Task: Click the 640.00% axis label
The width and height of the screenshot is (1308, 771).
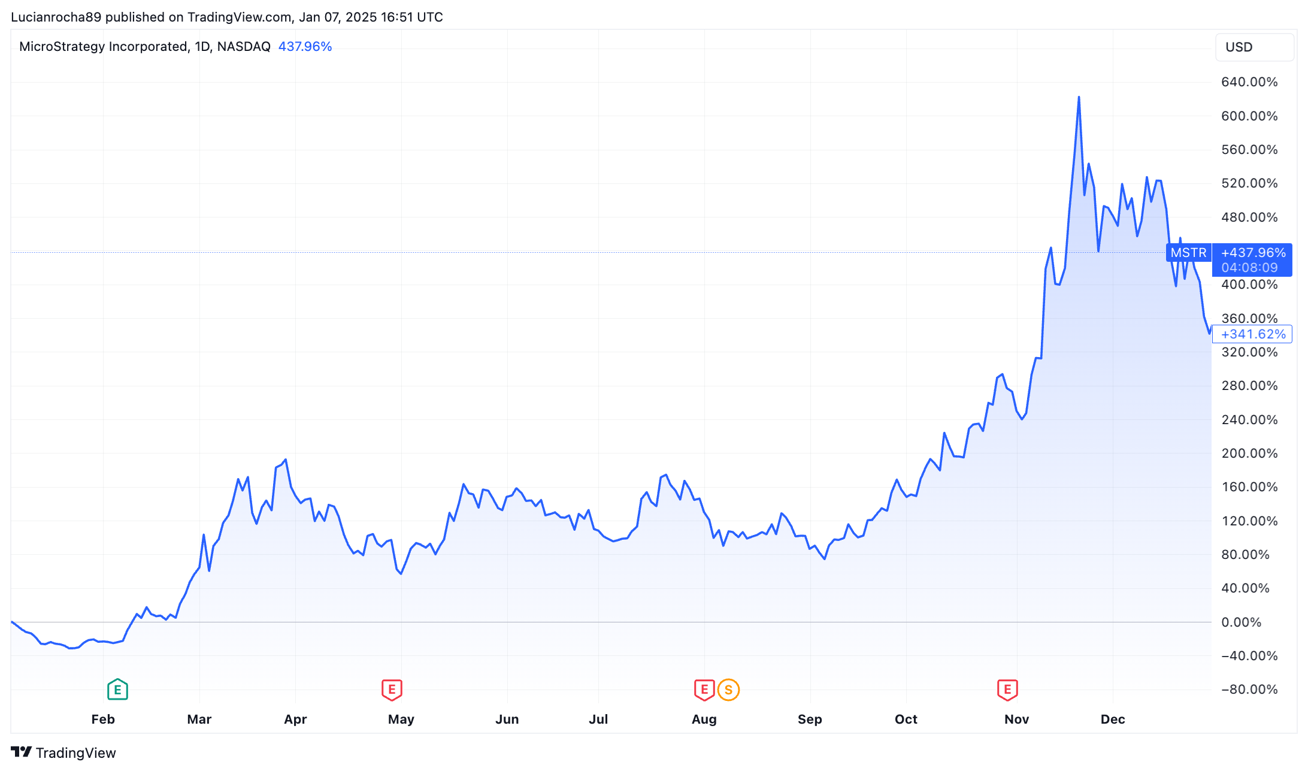Action: pos(1249,82)
